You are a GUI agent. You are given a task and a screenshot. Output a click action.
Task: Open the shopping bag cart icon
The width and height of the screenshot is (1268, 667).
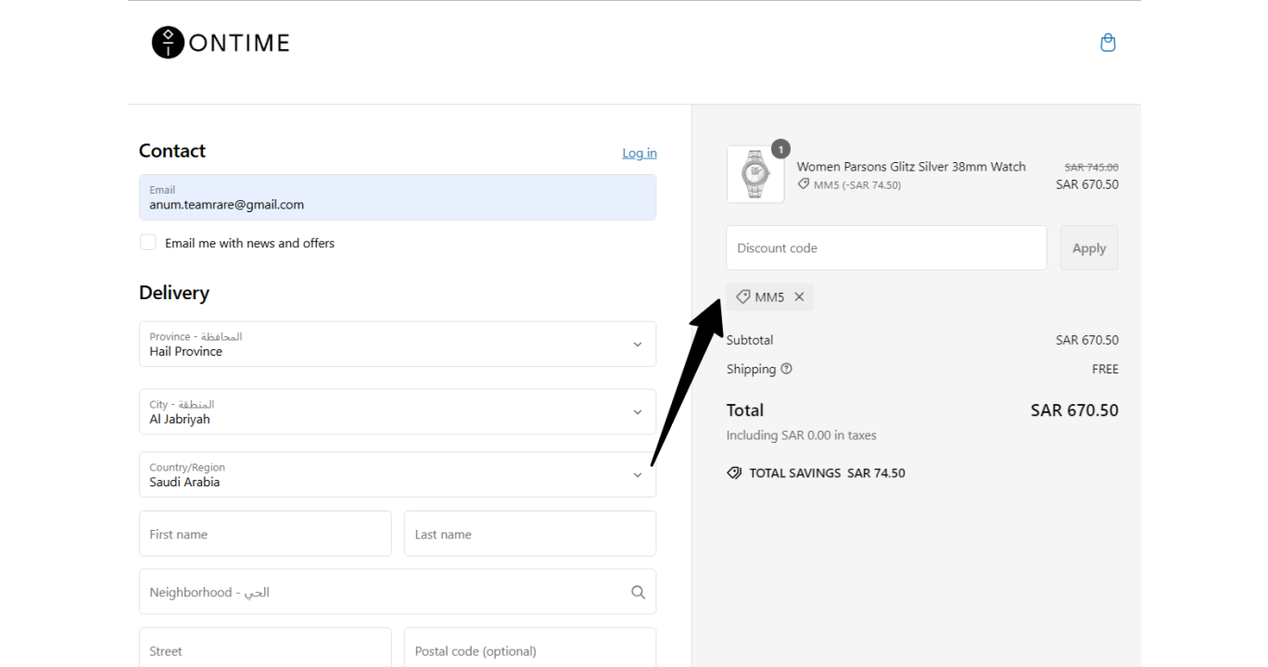coord(1108,43)
